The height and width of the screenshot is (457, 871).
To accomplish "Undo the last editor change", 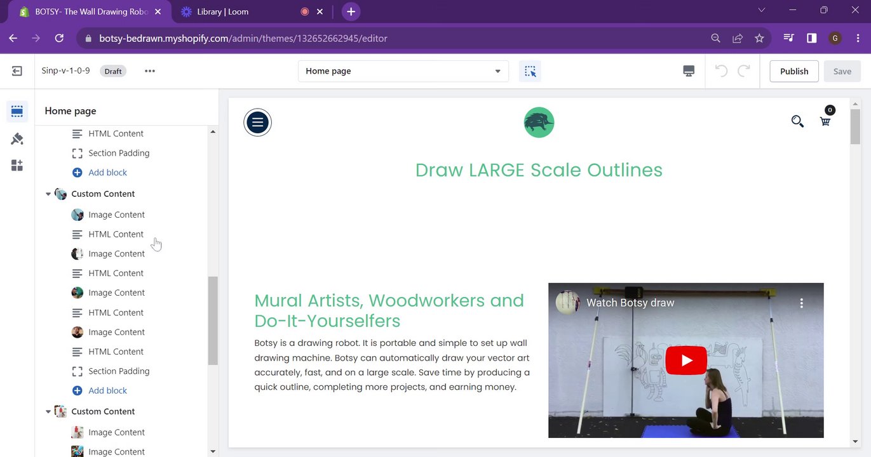I will [x=721, y=71].
